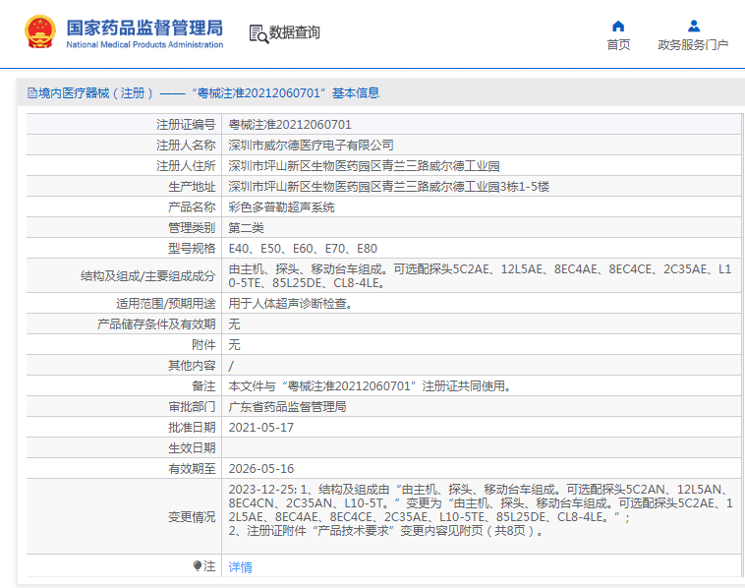Go to 首页 text link
The image size is (745, 588).
[x=618, y=44]
